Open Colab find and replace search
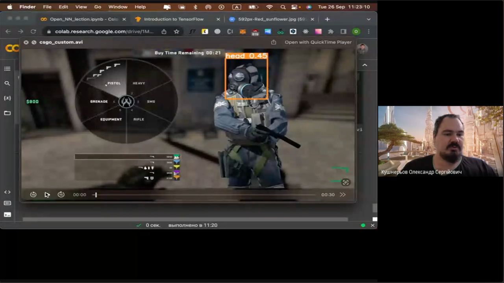The image size is (504, 283). pos(7,83)
